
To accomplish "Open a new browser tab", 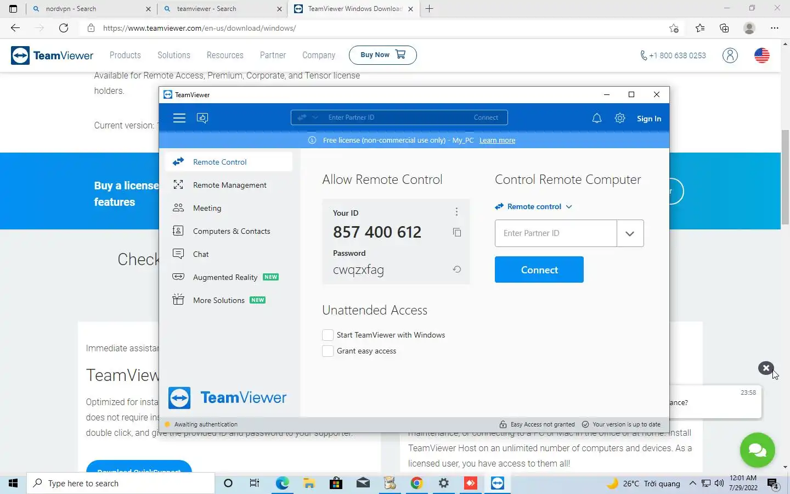I will pyautogui.click(x=430, y=9).
